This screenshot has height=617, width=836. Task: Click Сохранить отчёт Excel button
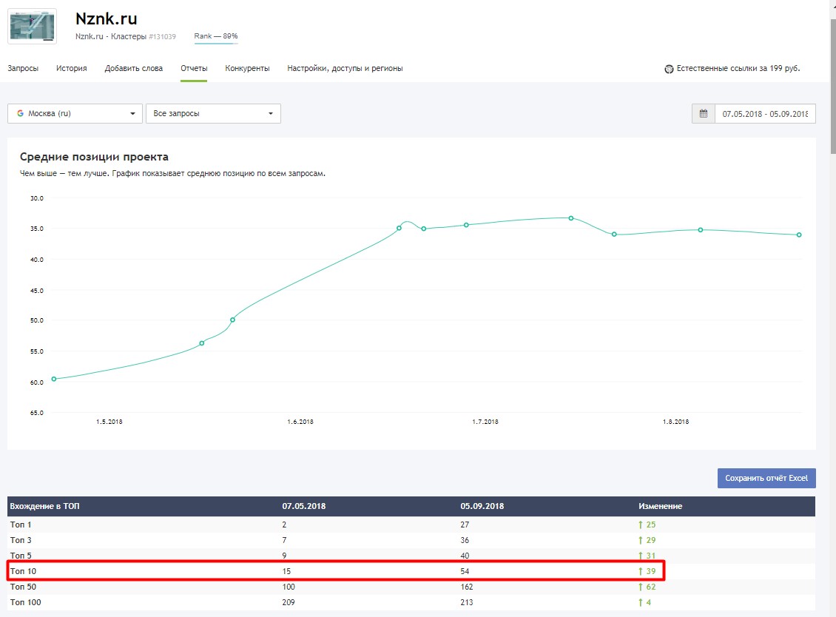[766, 479]
